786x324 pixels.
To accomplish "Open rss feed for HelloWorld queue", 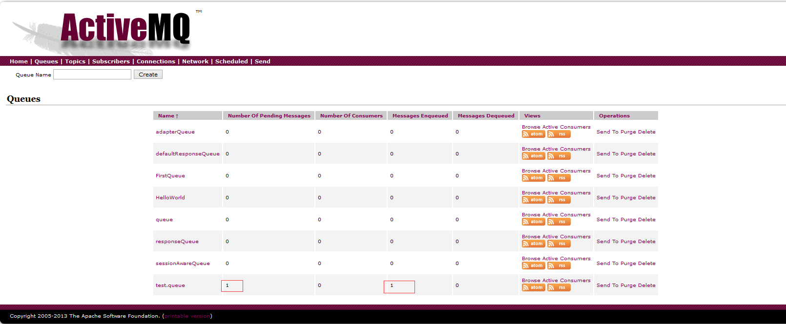I will (559, 200).
